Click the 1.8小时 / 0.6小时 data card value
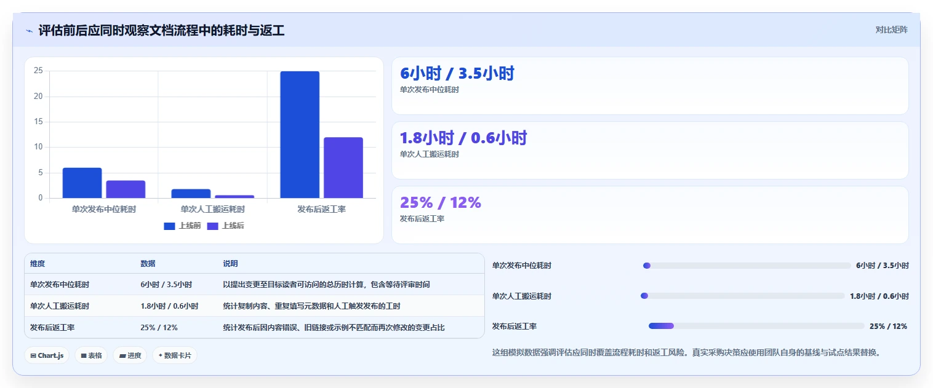 463,138
